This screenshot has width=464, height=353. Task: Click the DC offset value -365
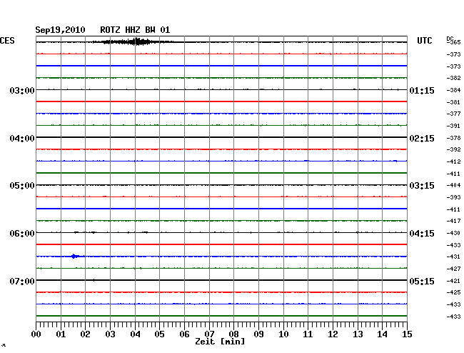[x=454, y=42]
